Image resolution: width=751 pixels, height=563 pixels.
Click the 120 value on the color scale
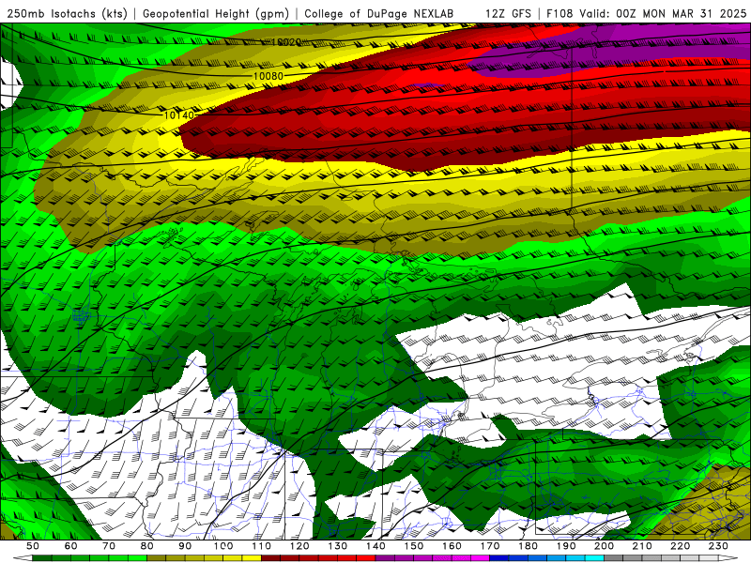click(299, 546)
